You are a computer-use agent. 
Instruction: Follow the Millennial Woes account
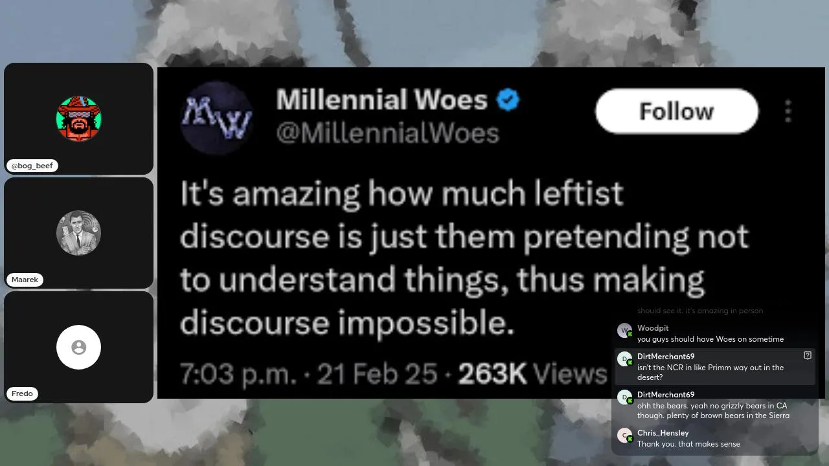[x=677, y=111]
